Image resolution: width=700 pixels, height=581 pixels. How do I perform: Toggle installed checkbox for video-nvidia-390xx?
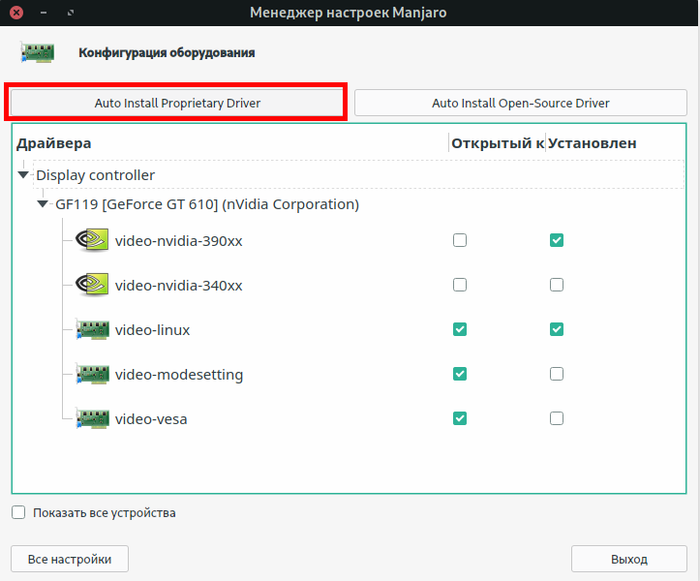[557, 240]
